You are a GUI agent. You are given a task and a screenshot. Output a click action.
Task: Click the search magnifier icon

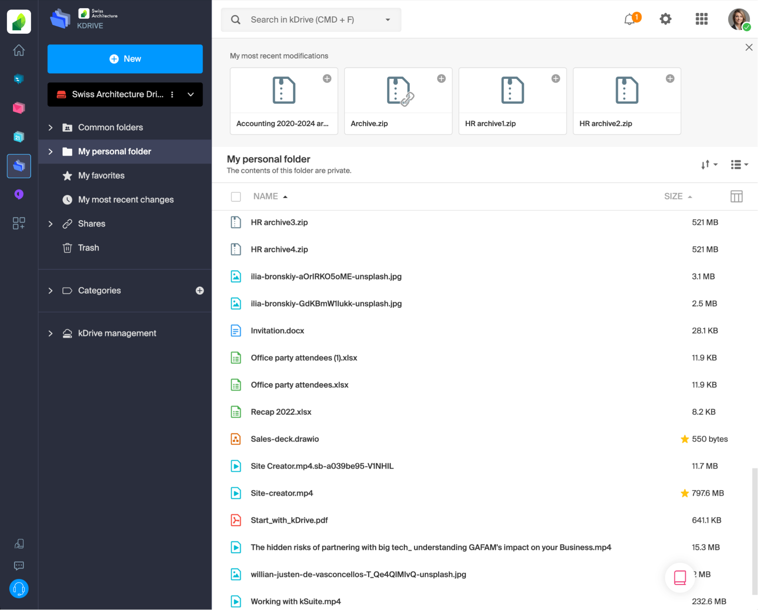(236, 20)
